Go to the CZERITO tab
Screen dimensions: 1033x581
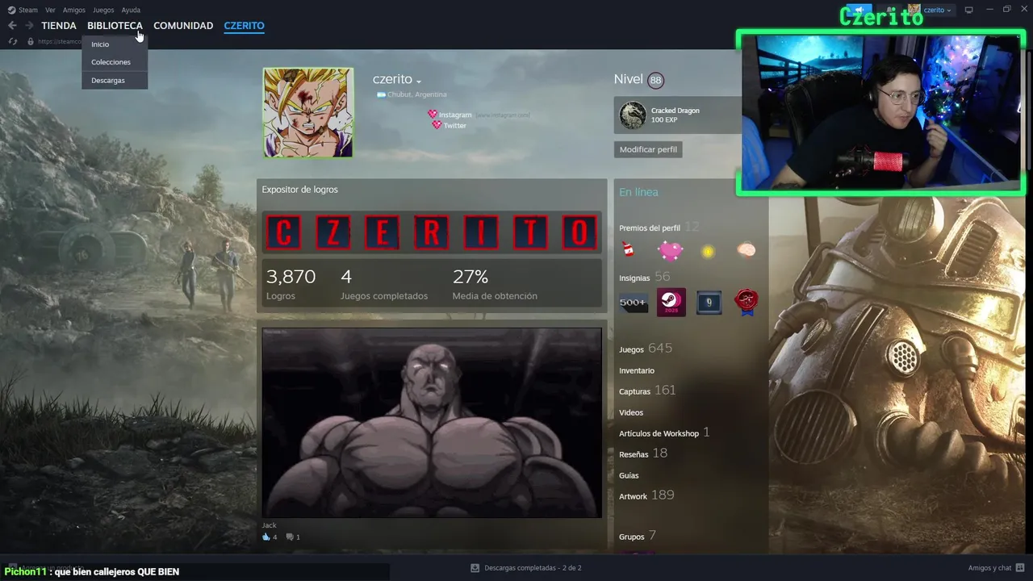[244, 26]
